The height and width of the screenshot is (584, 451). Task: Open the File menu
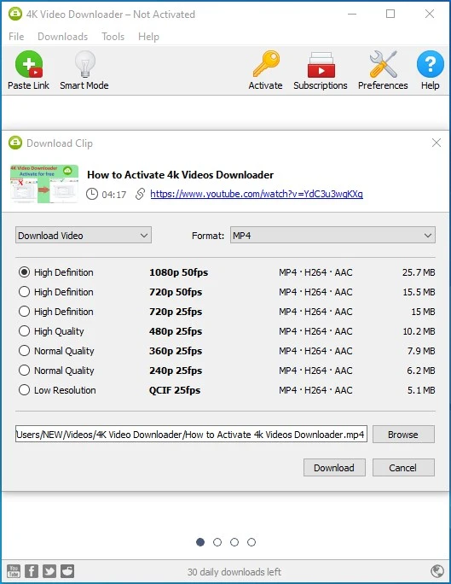click(16, 37)
